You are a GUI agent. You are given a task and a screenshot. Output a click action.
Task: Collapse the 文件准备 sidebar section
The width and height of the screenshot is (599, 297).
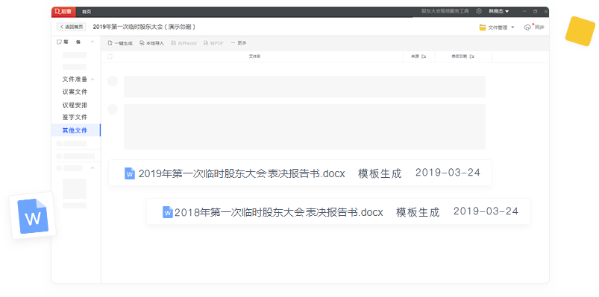click(x=92, y=80)
